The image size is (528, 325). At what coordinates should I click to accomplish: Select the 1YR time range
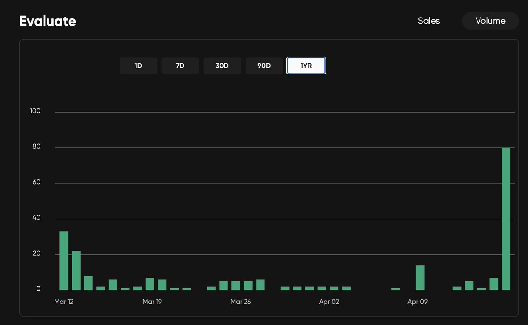click(x=306, y=66)
